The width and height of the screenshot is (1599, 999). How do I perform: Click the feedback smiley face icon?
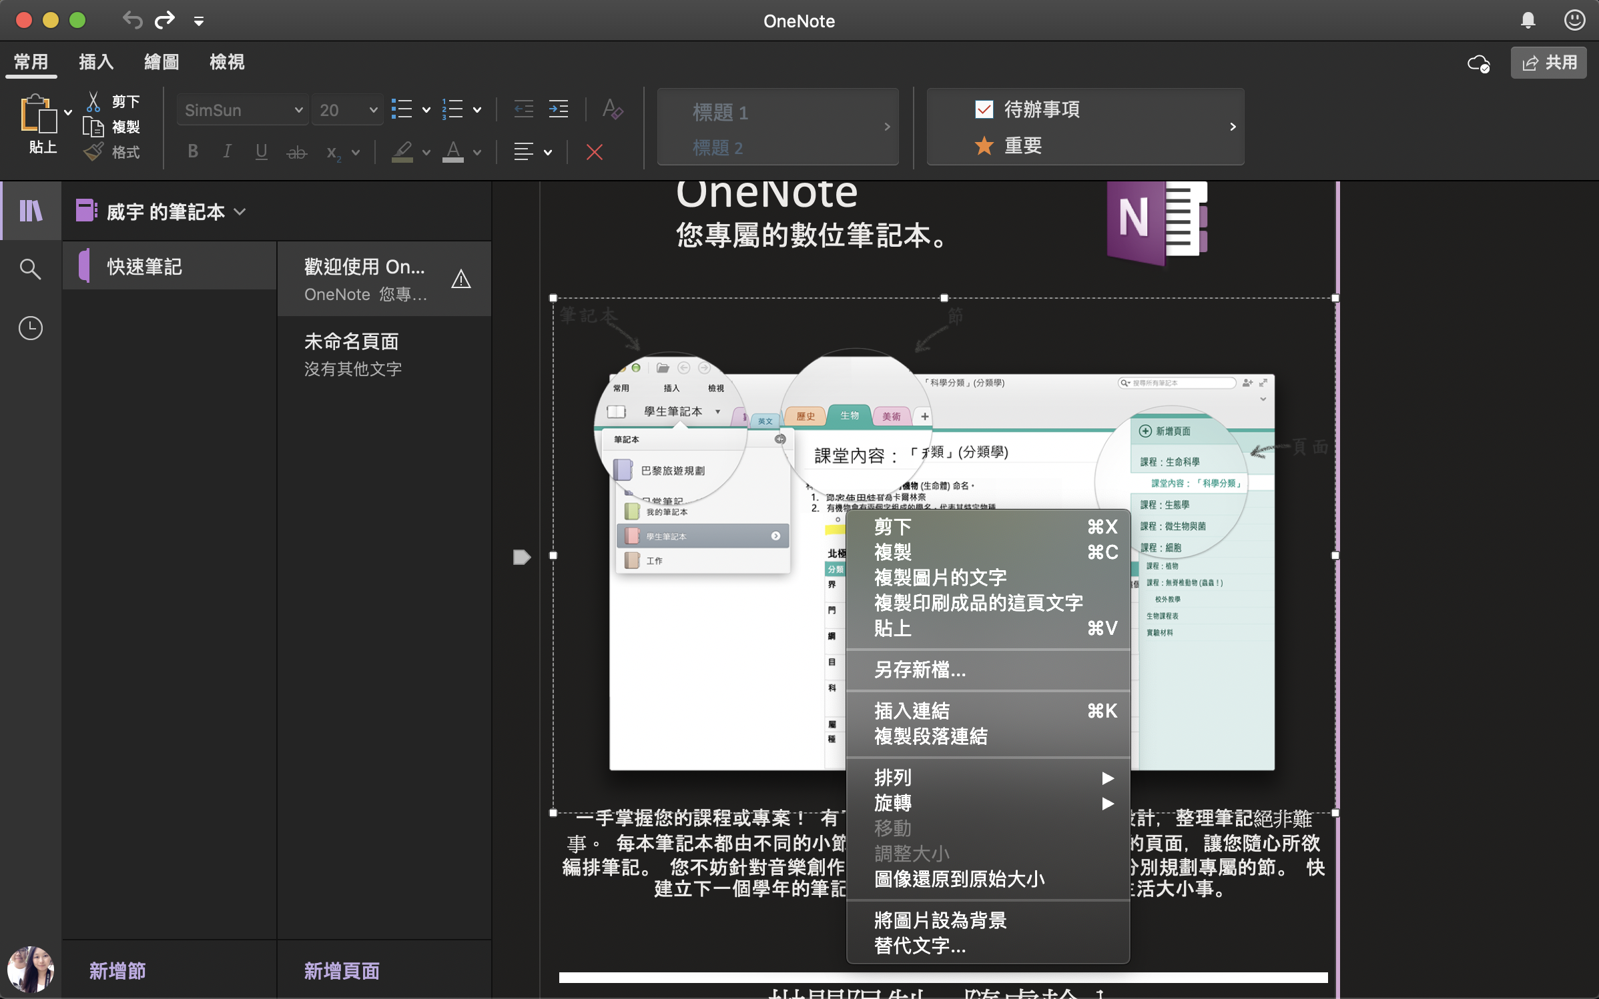(1575, 20)
